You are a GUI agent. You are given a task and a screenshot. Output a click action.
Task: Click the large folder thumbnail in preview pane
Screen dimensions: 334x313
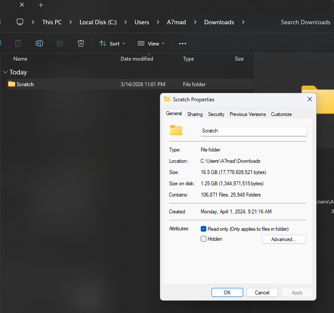tap(318, 100)
